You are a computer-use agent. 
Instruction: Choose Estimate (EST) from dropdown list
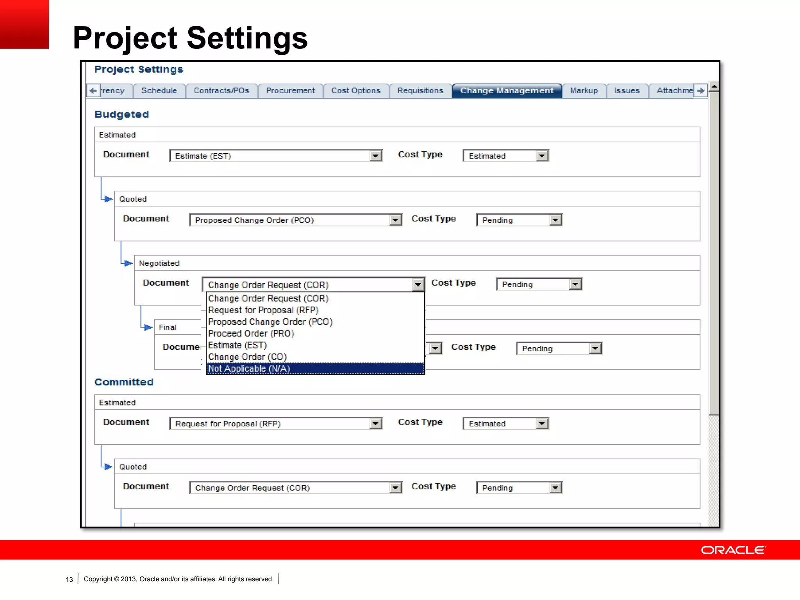coord(315,345)
